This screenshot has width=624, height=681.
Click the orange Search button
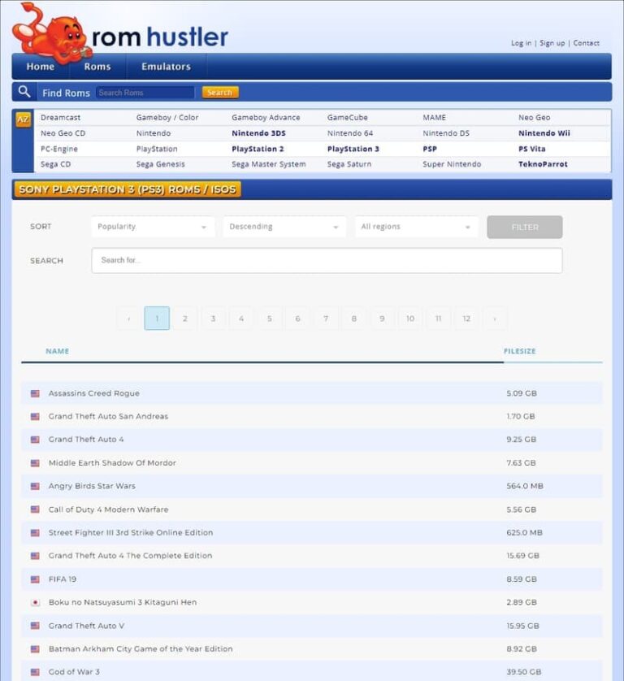(220, 92)
